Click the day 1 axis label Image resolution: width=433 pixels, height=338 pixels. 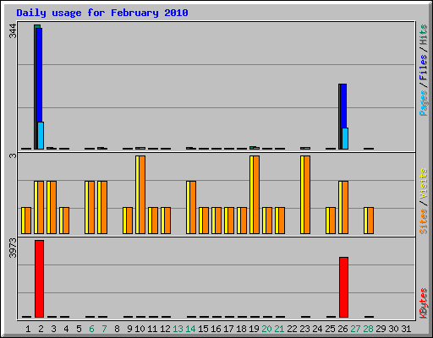[x=28, y=329]
